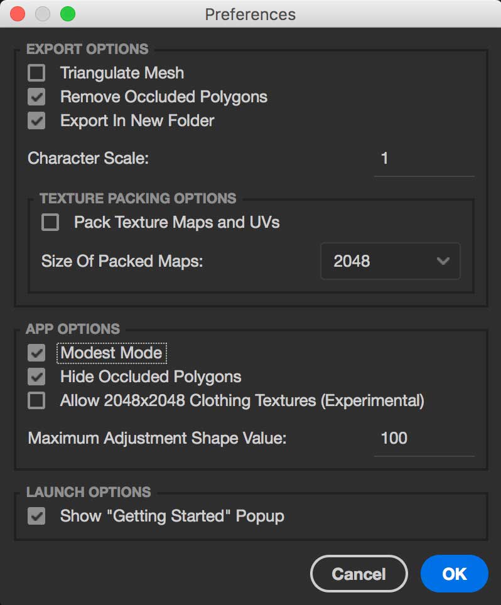Allow 2048x2048 Clothing Textures checkbox

click(37, 400)
